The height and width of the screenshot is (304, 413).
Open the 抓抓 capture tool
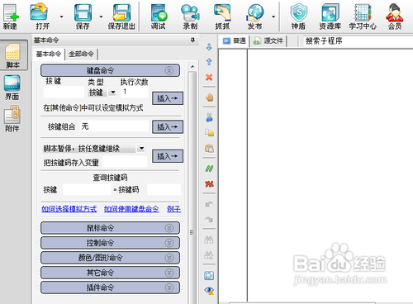[x=222, y=16]
